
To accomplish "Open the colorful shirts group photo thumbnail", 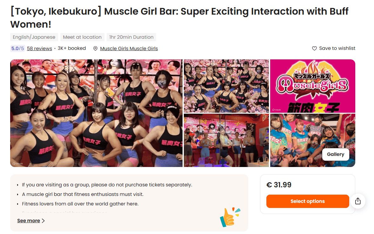I will click(313, 140).
